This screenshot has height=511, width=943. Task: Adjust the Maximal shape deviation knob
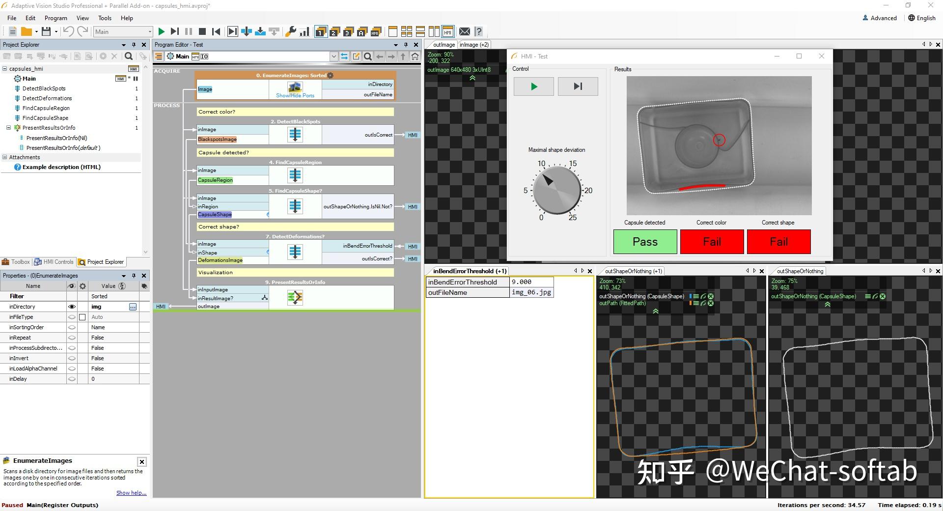pos(556,191)
